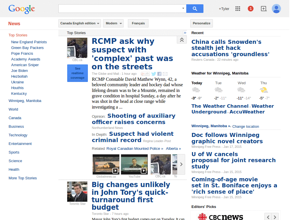Email the RCMP story via envelope icon
This screenshot has width=293, height=220.
click(x=165, y=74)
